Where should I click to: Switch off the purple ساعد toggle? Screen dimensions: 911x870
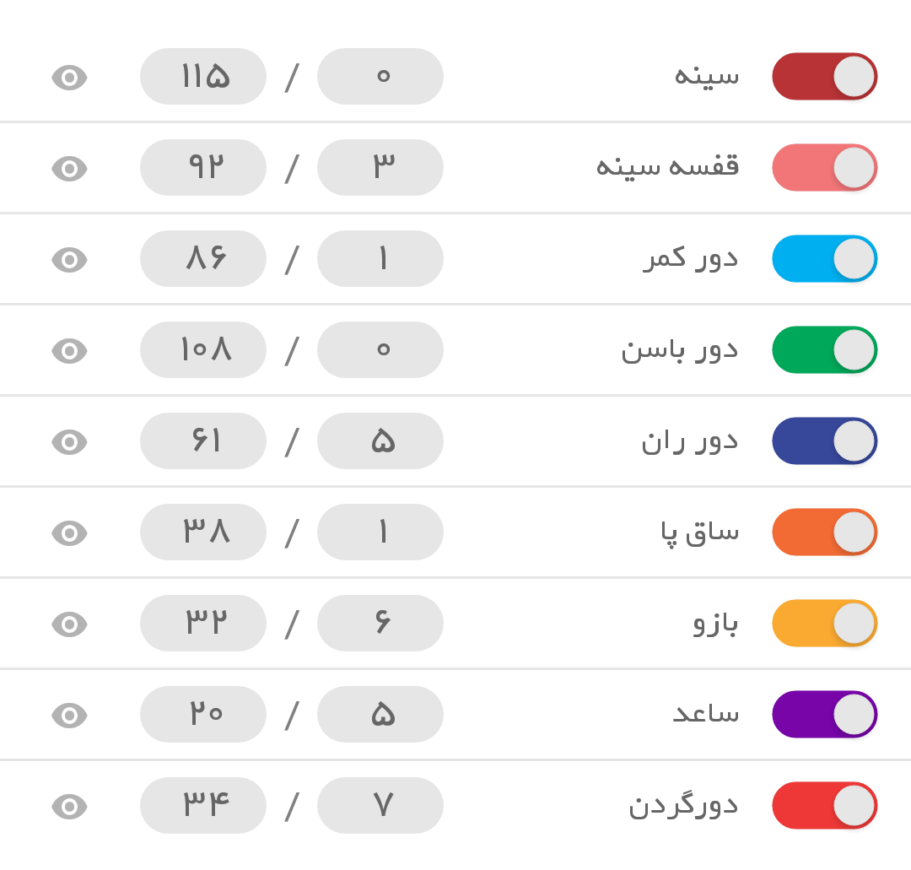[824, 715]
